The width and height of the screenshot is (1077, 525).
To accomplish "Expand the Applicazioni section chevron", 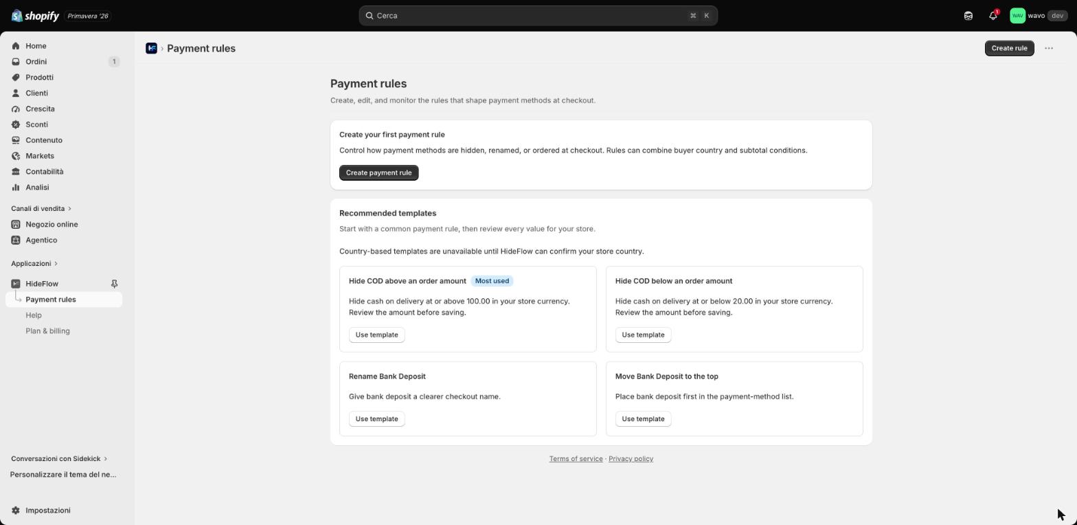I will click(56, 264).
